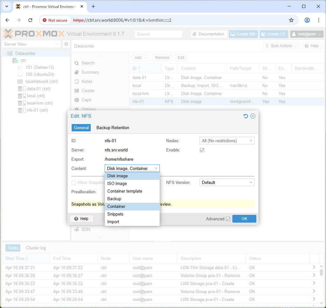Click the Server View gear settings icon
326x308 pixels.
tap(66, 44)
